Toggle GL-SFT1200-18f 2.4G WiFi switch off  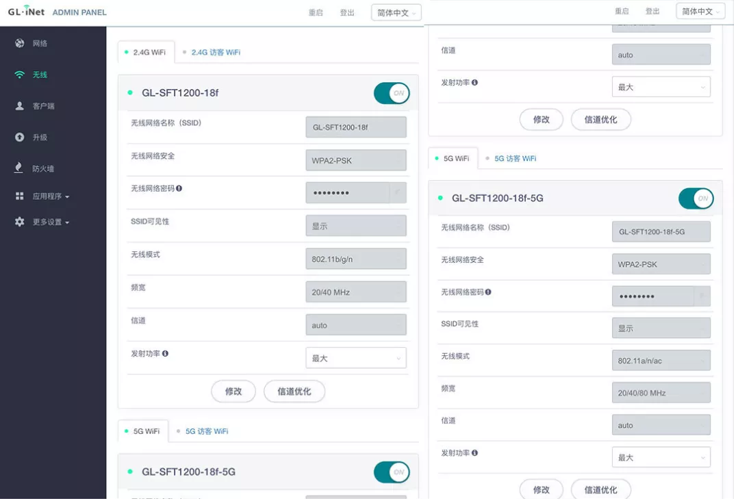click(x=392, y=93)
